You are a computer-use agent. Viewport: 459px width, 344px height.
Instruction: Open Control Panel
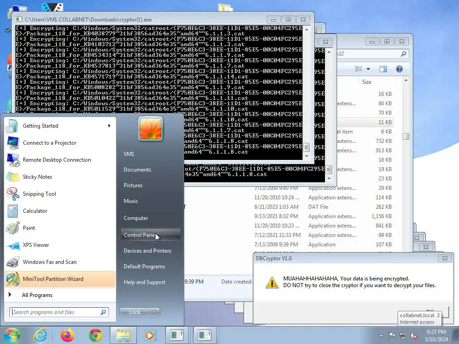tap(151, 235)
